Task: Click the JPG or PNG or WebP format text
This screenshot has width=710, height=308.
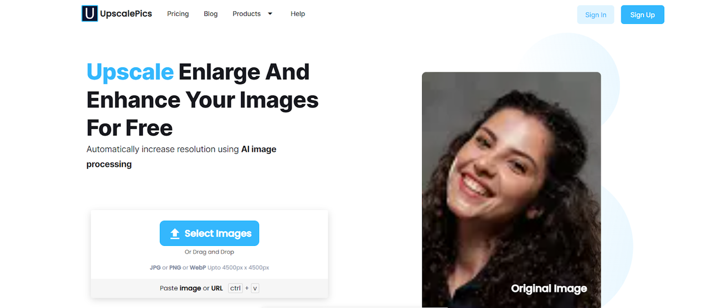Action: point(209,268)
